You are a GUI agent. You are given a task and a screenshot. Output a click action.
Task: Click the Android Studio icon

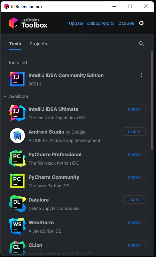click(x=17, y=136)
